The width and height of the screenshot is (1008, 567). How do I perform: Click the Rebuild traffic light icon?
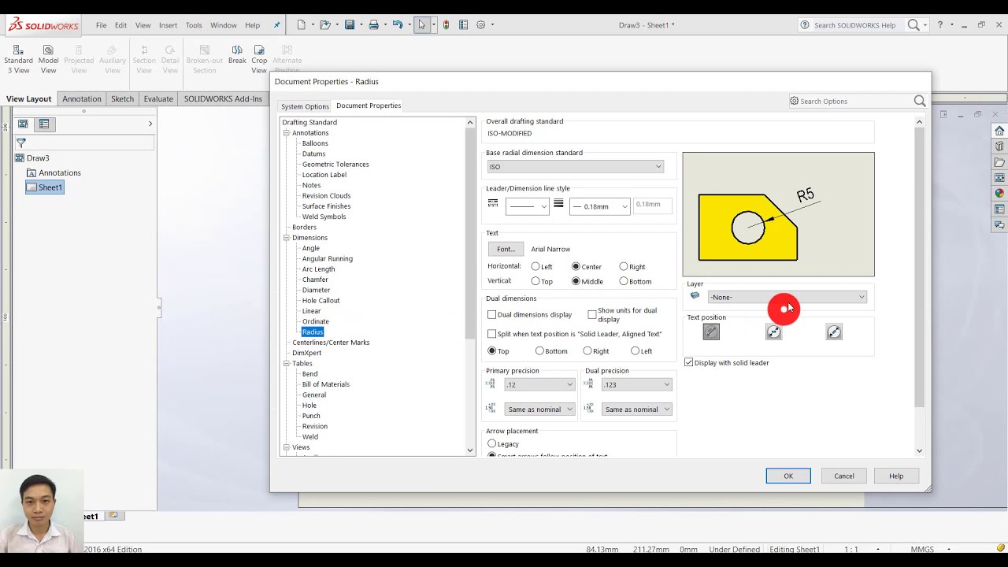[x=446, y=24]
